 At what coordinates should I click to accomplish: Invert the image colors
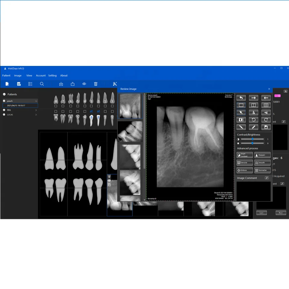point(241,120)
